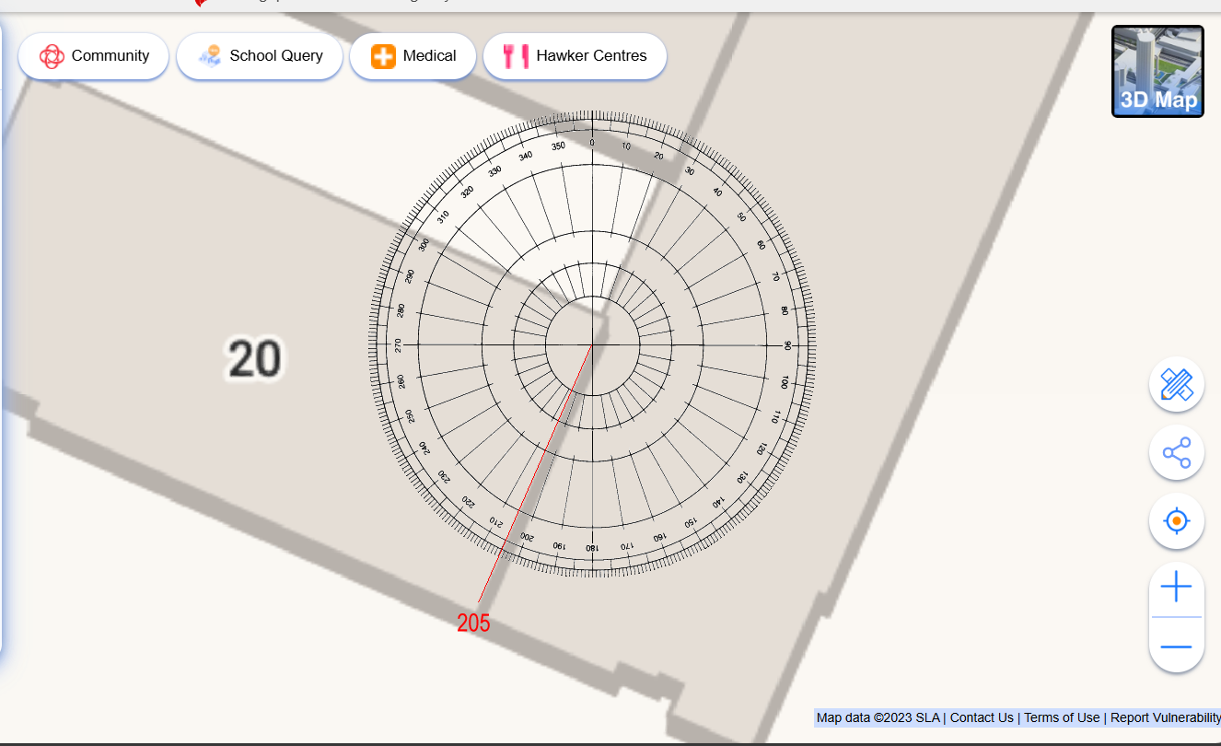This screenshot has width=1221, height=746.
Task: Click the Report Vulnerability link
Action: (x=1165, y=717)
